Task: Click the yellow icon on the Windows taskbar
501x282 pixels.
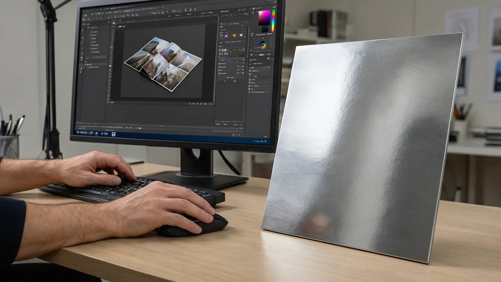Action: [96, 133]
